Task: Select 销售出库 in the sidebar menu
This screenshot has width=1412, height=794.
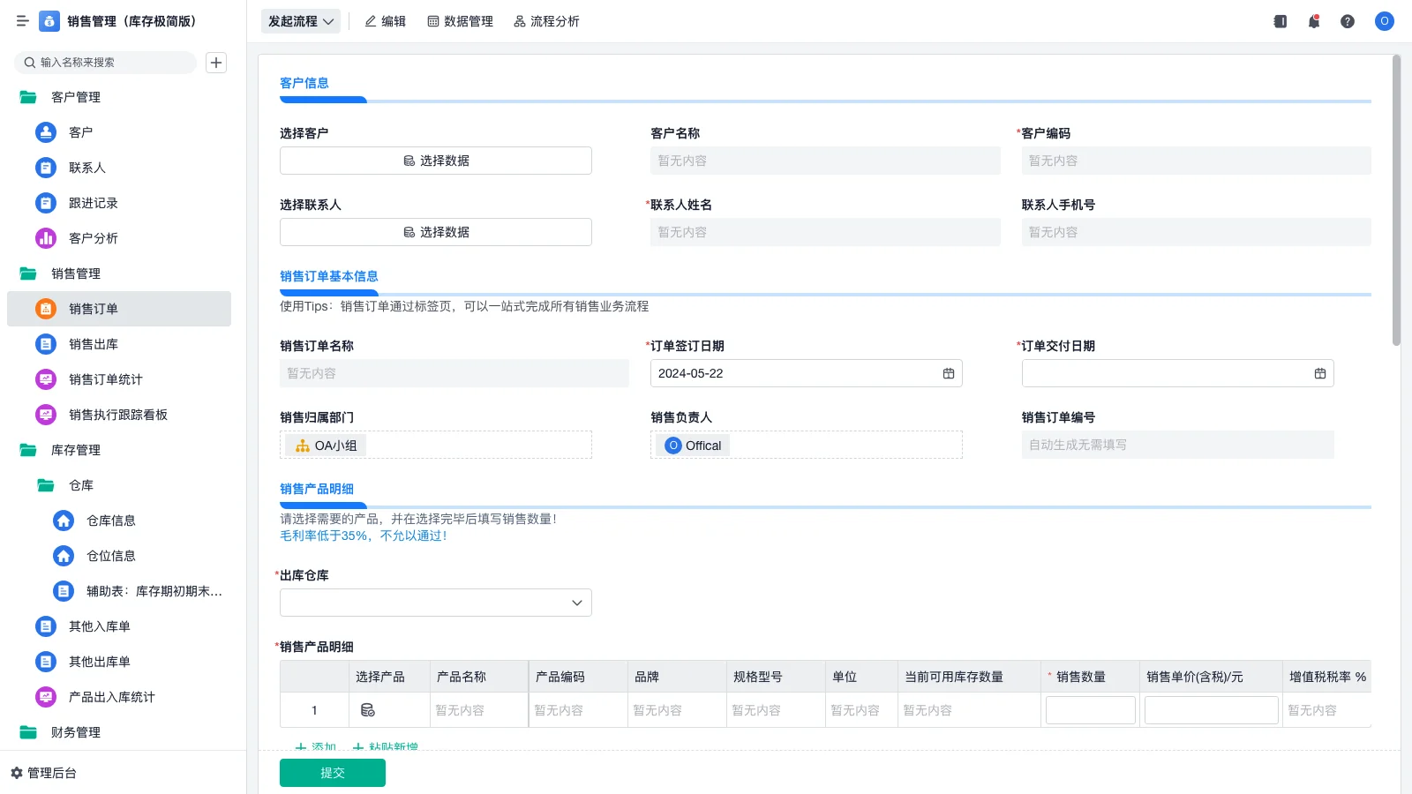Action: pyautogui.click(x=94, y=344)
